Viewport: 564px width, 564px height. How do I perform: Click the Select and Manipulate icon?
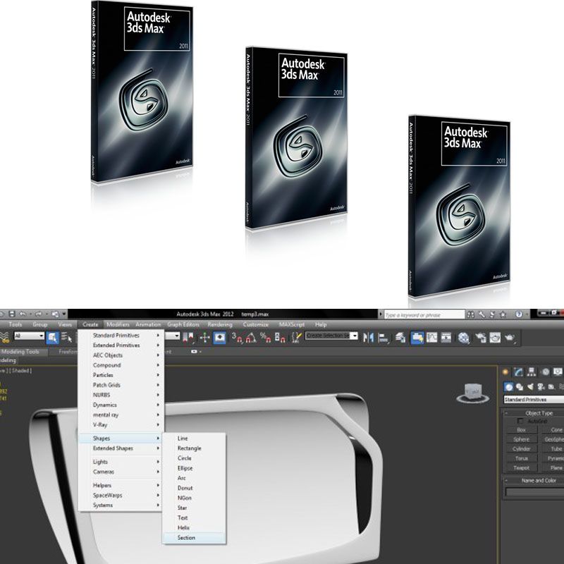tap(204, 338)
